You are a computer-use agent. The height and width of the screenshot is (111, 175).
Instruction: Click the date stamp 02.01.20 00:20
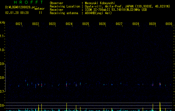tap(17, 13)
